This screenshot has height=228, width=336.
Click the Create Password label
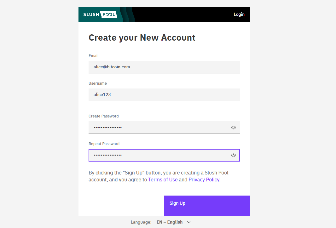click(x=104, y=116)
